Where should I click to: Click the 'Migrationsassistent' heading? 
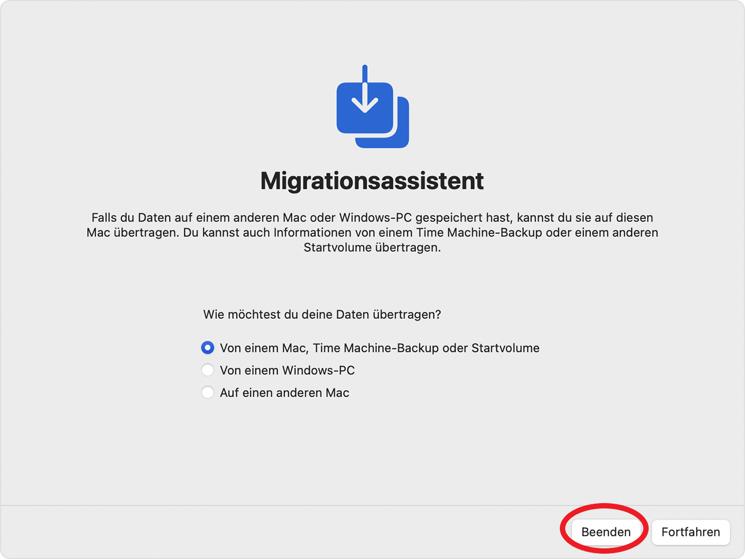click(372, 181)
